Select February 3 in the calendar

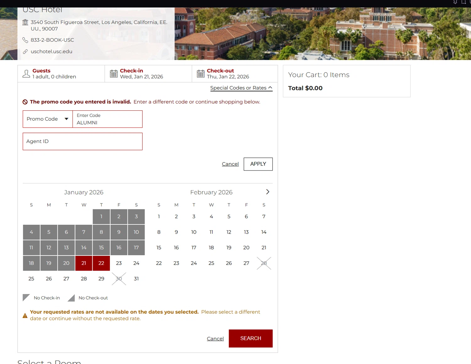(194, 217)
